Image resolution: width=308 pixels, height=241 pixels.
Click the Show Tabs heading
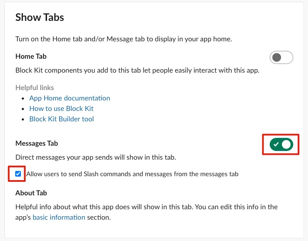point(40,17)
